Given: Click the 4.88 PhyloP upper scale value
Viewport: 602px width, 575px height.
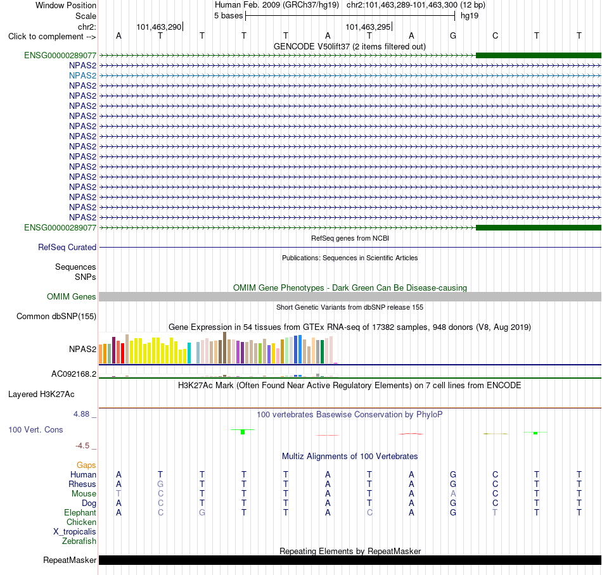Looking at the screenshot, I should 81,414.
